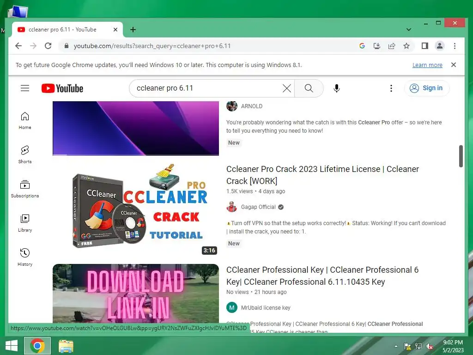Open ARNOLD channel
Image resolution: width=473 pixels, height=355 pixels.
[252, 106]
